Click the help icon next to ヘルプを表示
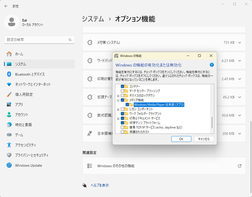Screen dimensions: 252x197 tap(85, 185)
